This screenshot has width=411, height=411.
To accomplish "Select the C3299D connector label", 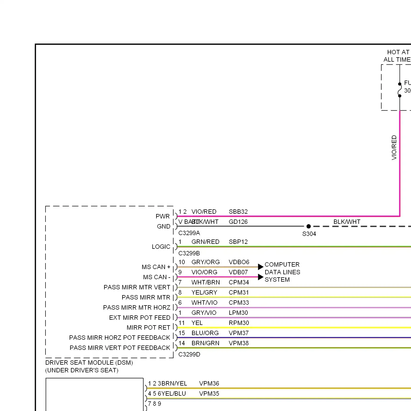I will tap(189, 354).
